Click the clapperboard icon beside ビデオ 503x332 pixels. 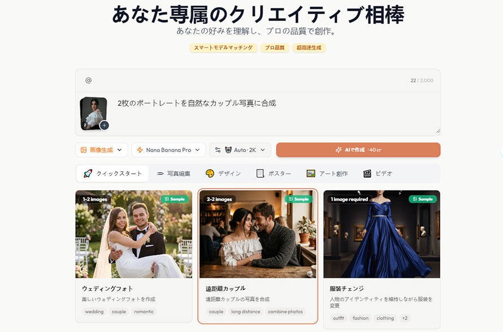pyautogui.click(x=367, y=174)
